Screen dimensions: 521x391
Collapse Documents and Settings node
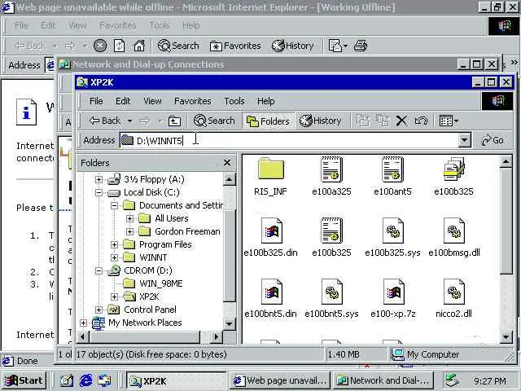point(114,205)
